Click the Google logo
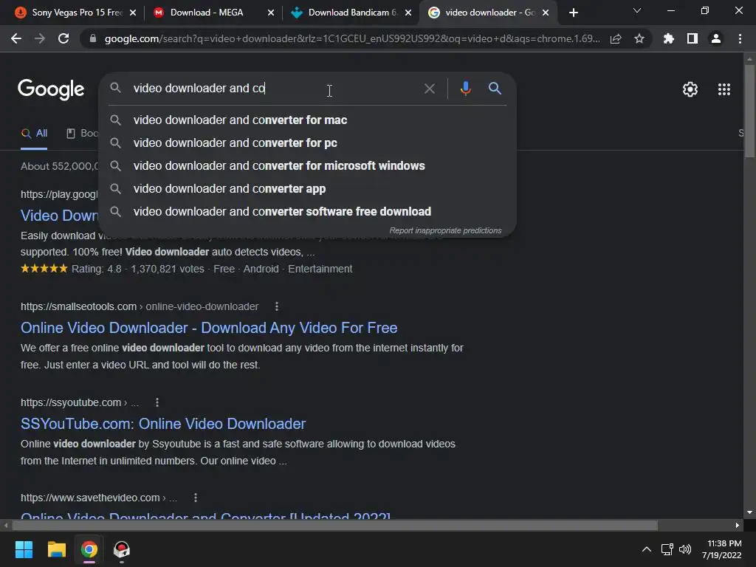 [51, 89]
